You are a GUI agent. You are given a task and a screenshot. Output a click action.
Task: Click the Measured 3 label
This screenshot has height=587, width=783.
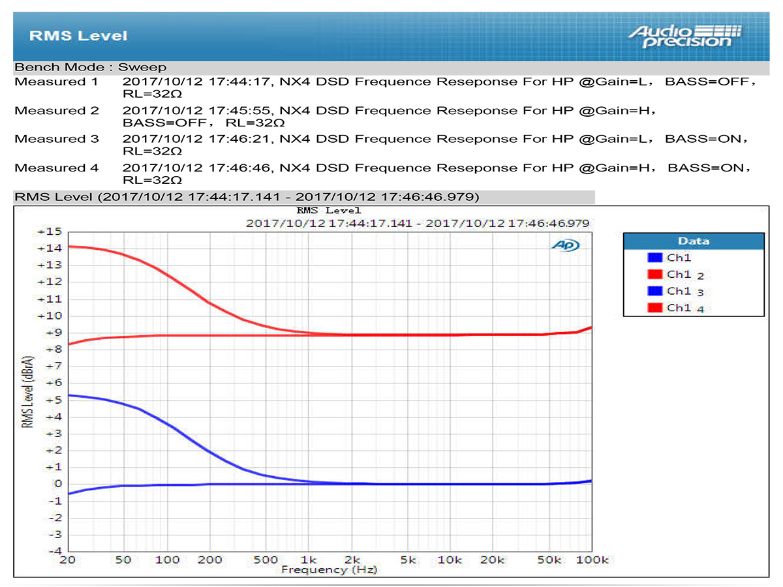click(56, 139)
